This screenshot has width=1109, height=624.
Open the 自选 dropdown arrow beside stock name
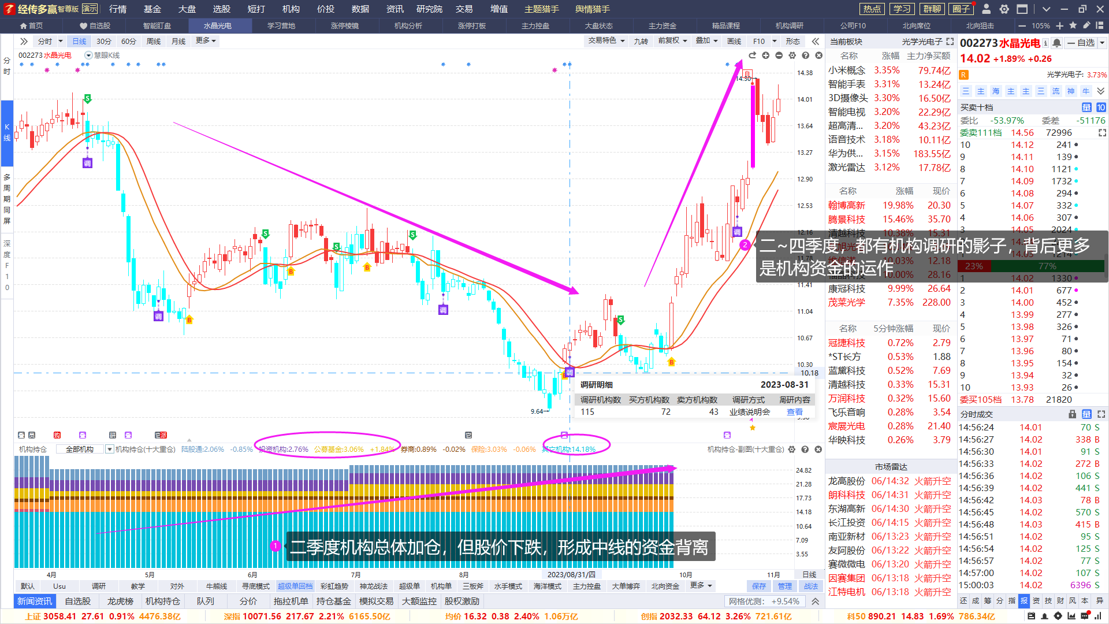coord(1102,43)
